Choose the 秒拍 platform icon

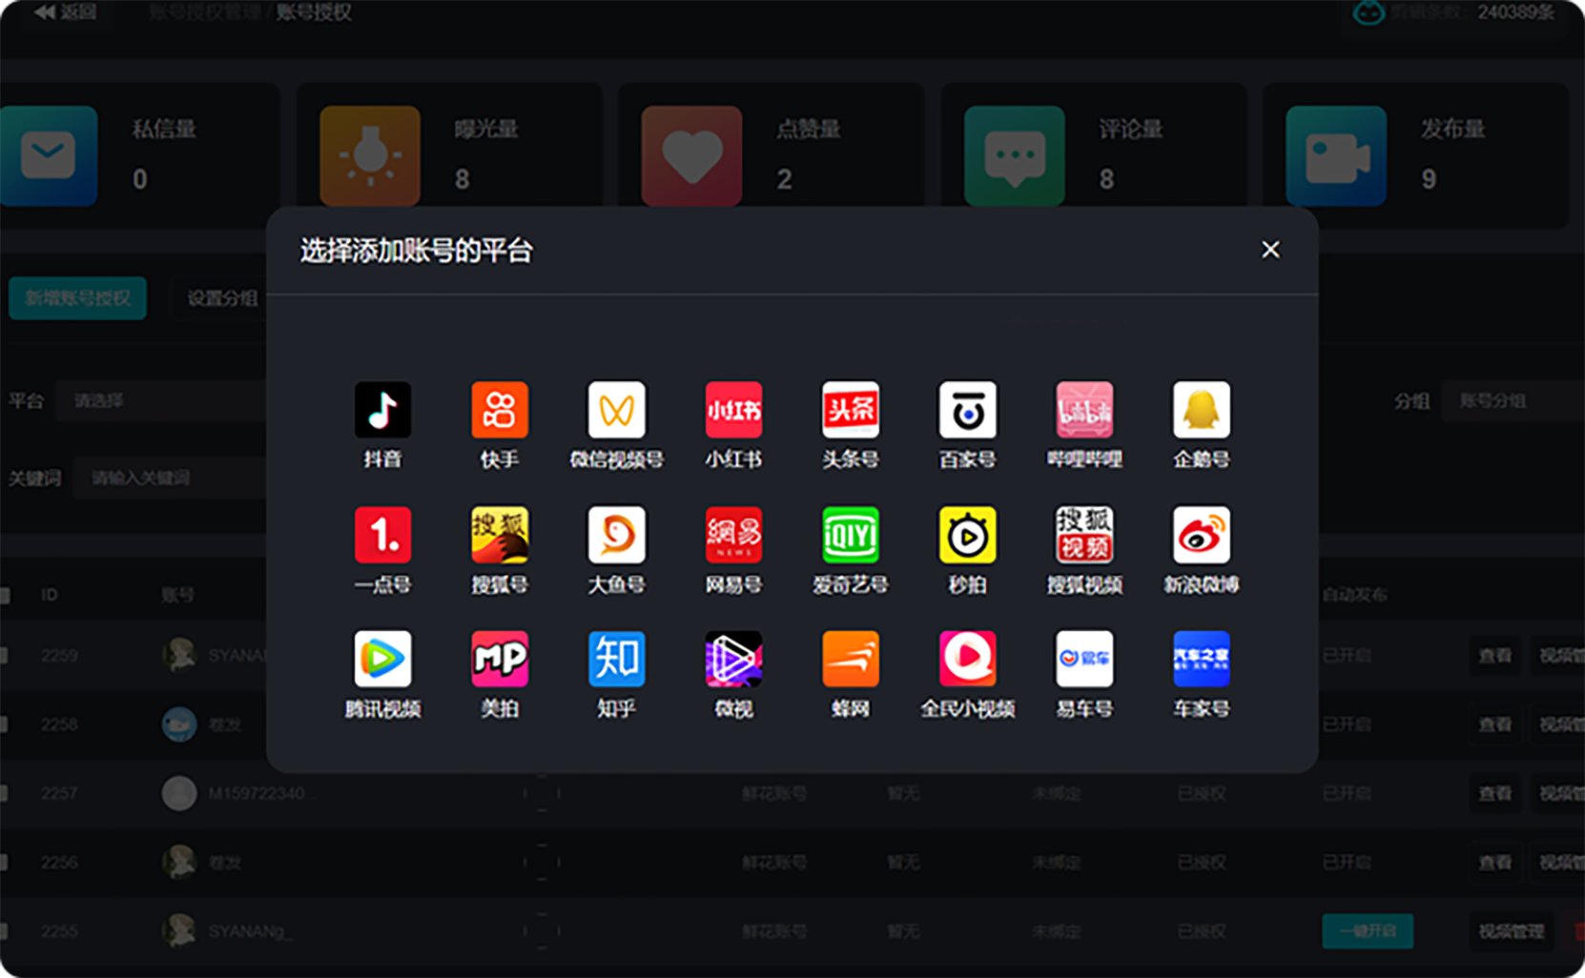click(968, 535)
